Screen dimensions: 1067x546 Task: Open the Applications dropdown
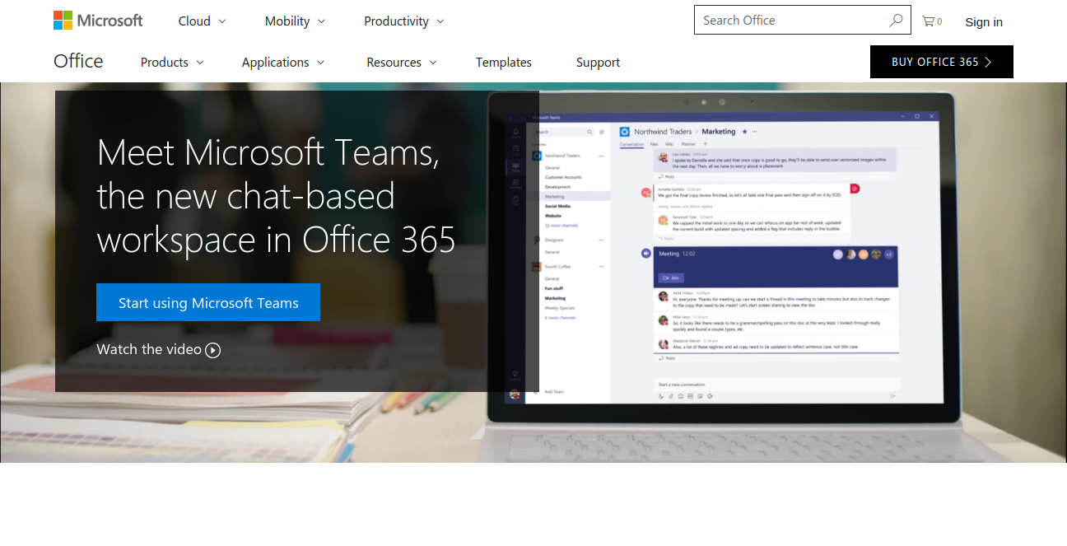pos(283,63)
